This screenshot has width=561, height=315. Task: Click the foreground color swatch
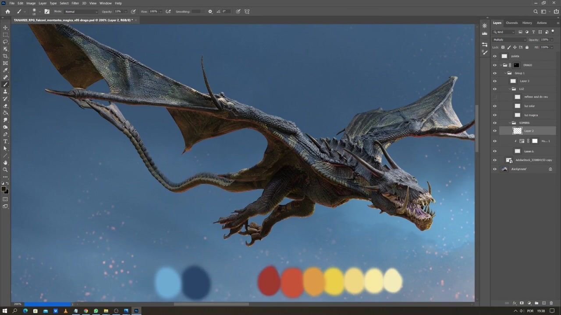pos(4,189)
